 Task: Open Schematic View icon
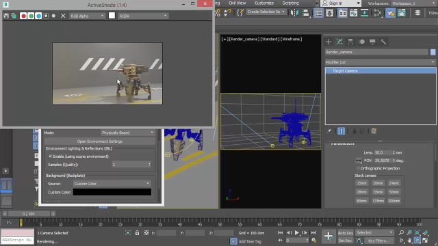pos(365,13)
